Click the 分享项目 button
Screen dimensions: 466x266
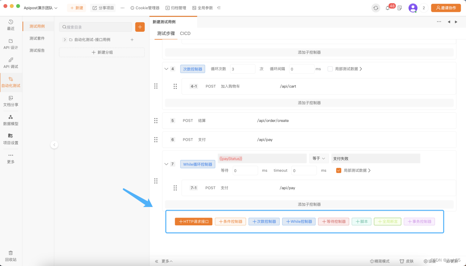click(x=103, y=8)
